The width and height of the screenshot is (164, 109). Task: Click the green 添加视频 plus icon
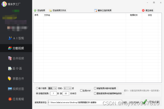point(35,10)
